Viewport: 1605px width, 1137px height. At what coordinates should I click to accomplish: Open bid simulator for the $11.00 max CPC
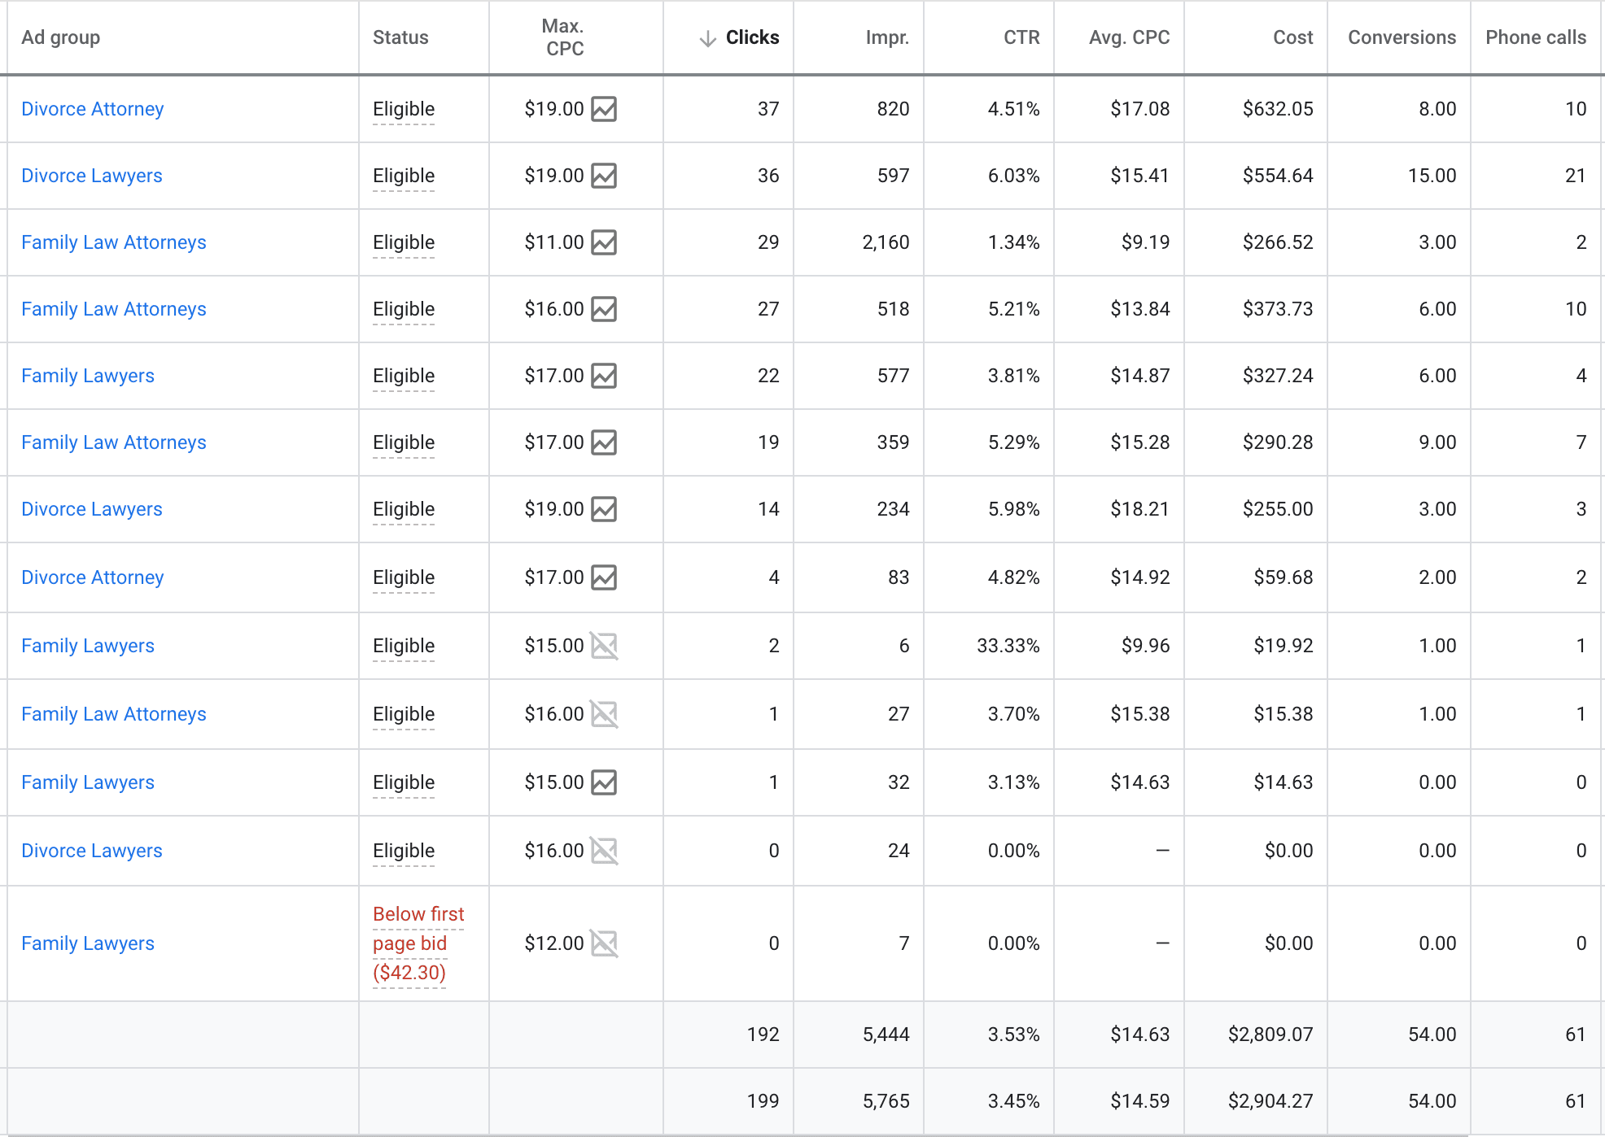tap(604, 242)
